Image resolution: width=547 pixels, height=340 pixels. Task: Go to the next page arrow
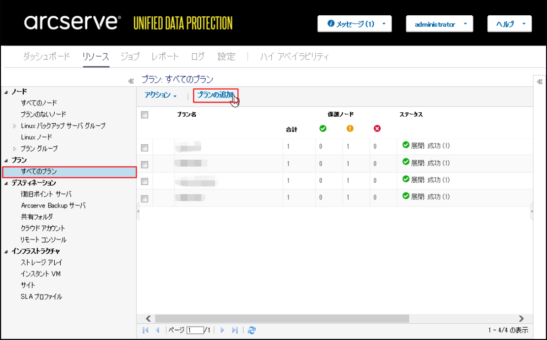[222, 330]
